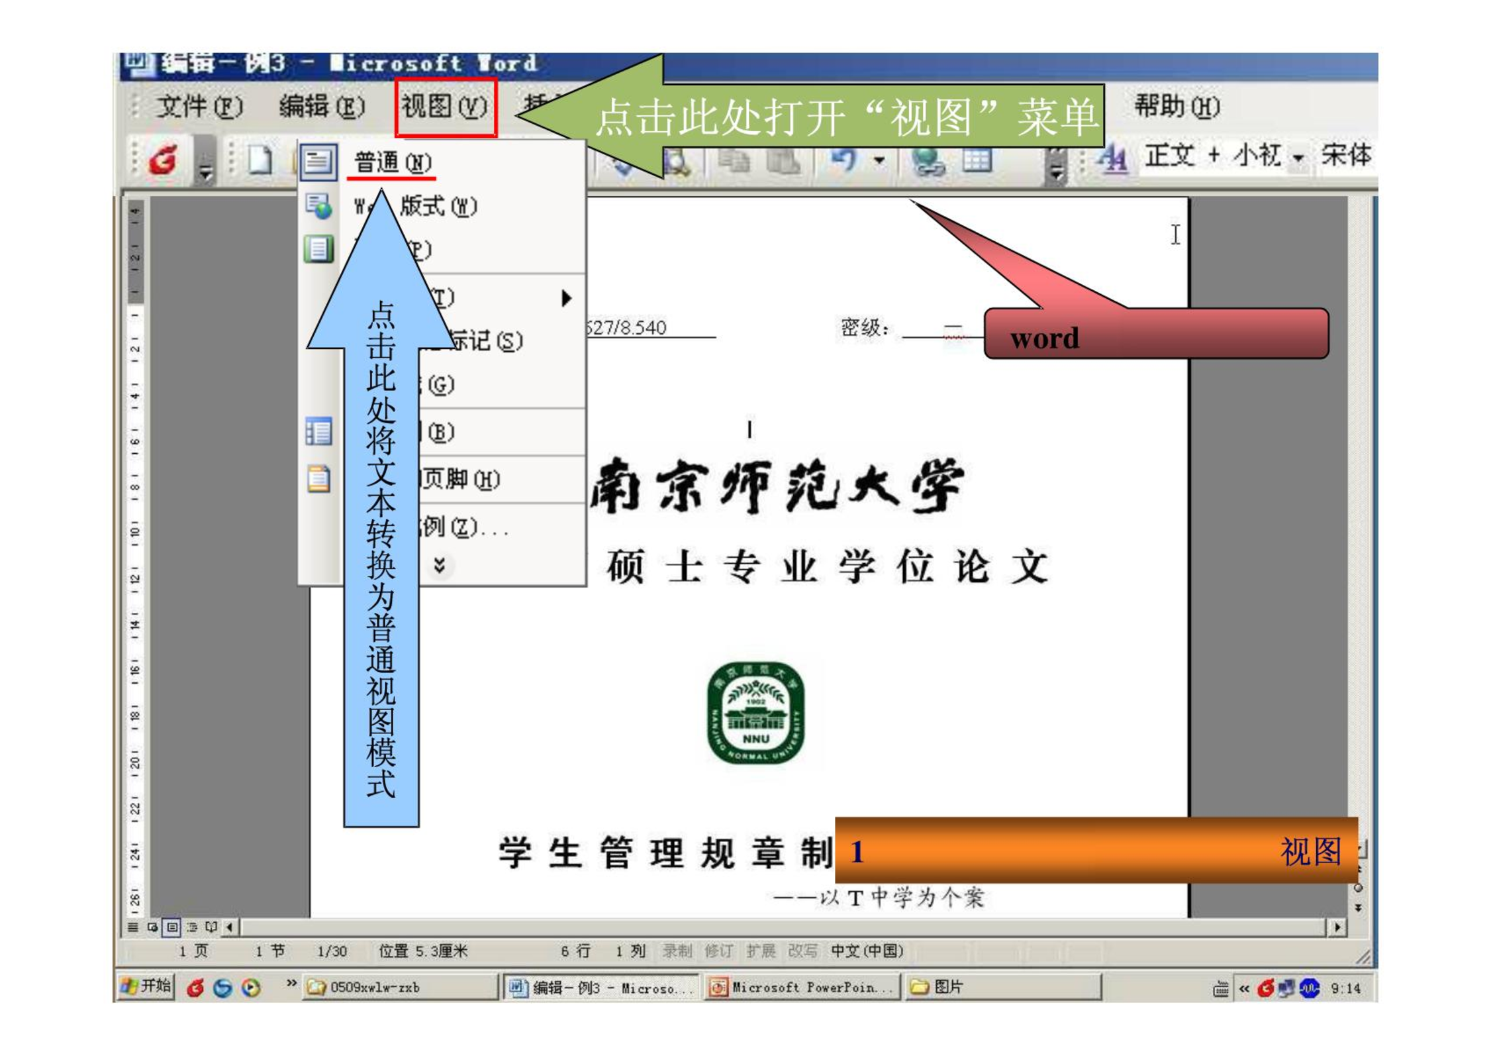Toggle the 扩展 extend selection indicator
Viewport: 1491px width, 1056px height.
[761, 951]
